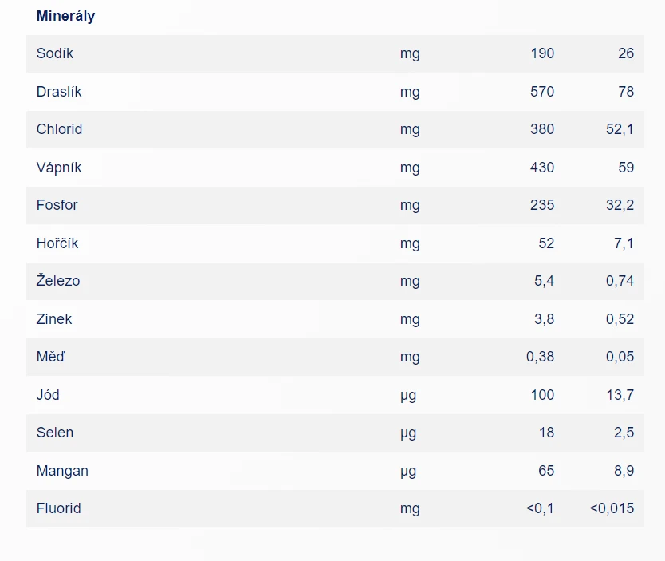Click the Fluorid value <0,015
The width and height of the screenshot is (665, 561).
click(x=612, y=508)
